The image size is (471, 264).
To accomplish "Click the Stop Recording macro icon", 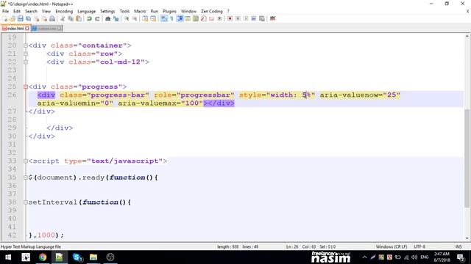I will 238,18.
